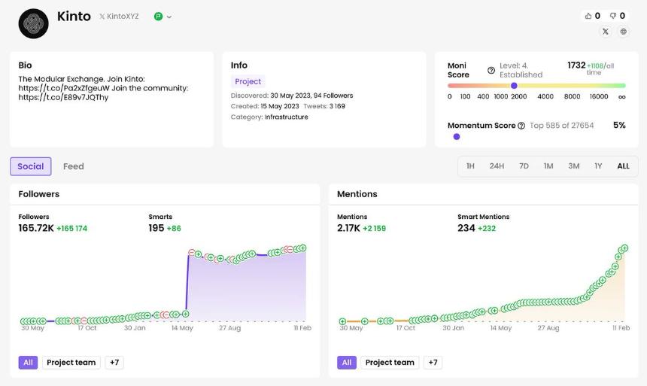This screenshot has height=386, width=647.
Task: Click the Momentum Score help question icon
Action: (521, 126)
